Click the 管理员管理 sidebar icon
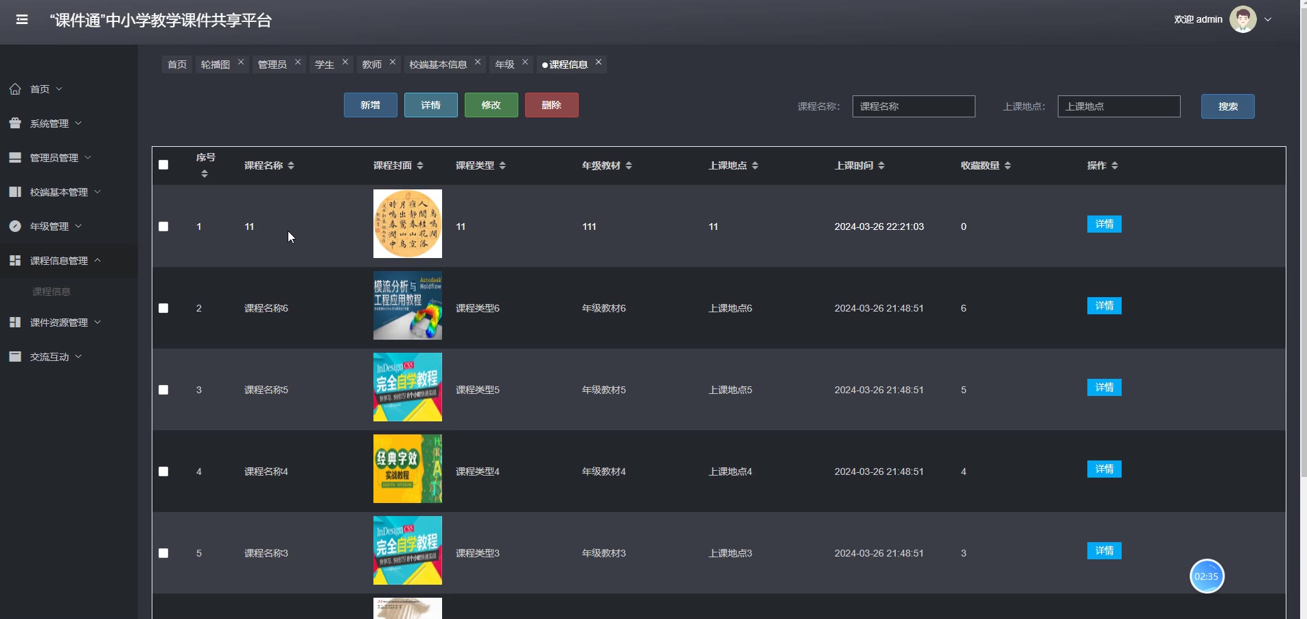 click(x=15, y=157)
